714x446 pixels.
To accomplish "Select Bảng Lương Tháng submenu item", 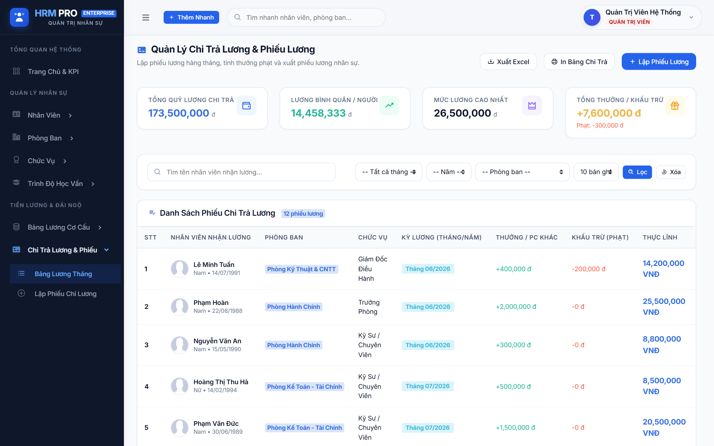I will 65,274.
